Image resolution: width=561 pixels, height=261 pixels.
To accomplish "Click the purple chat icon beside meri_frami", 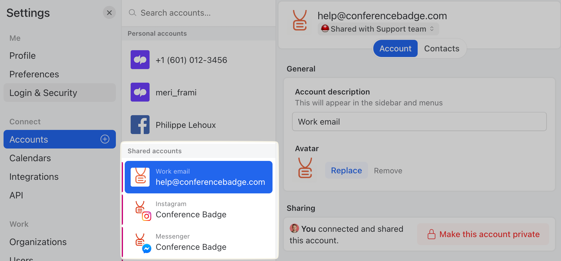I will [x=140, y=92].
